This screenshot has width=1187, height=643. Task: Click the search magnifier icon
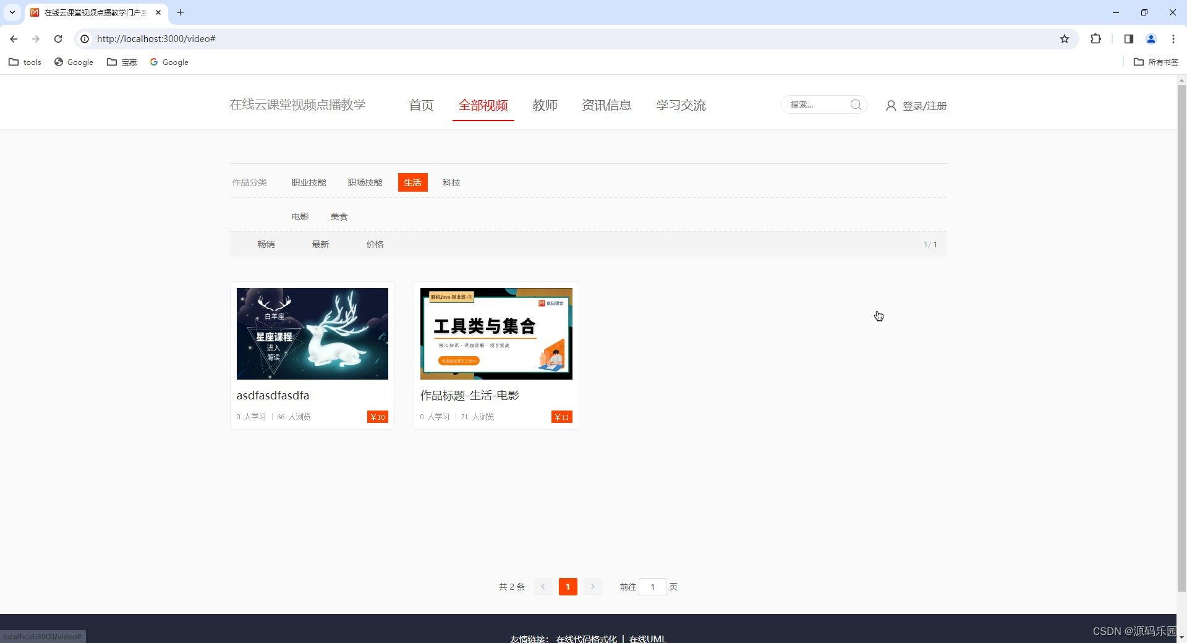[x=856, y=104]
